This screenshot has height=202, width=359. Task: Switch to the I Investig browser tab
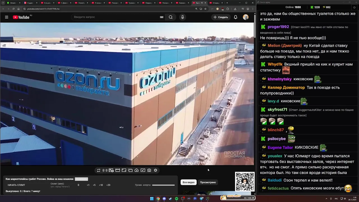[x=81, y=3]
